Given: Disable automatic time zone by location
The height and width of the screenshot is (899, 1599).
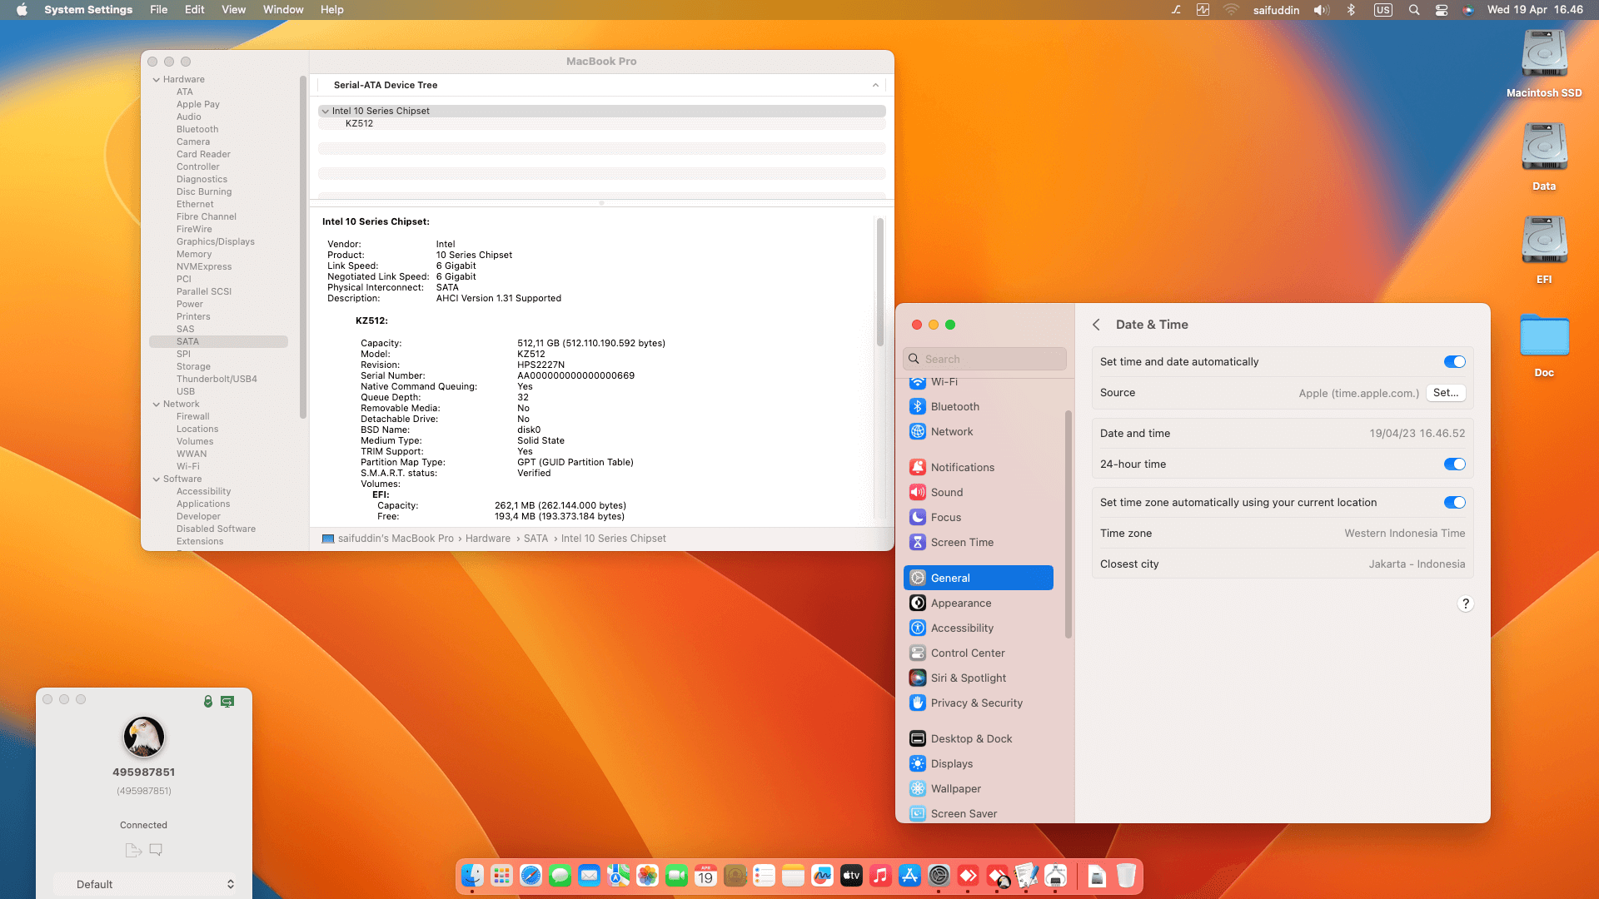Looking at the screenshot, I should pos(1454,502).
